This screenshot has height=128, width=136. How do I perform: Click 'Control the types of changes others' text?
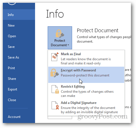pos(87,92)
